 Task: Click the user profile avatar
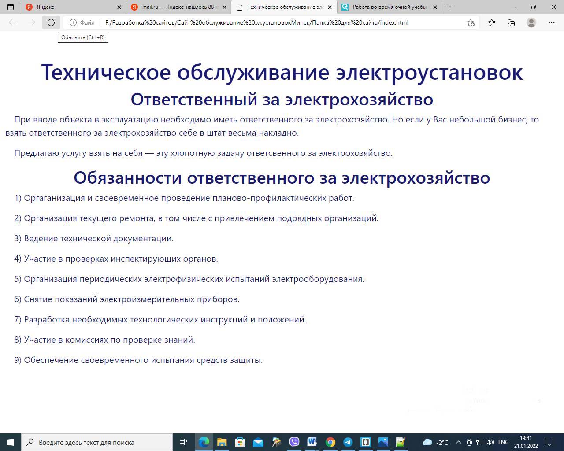531,22
